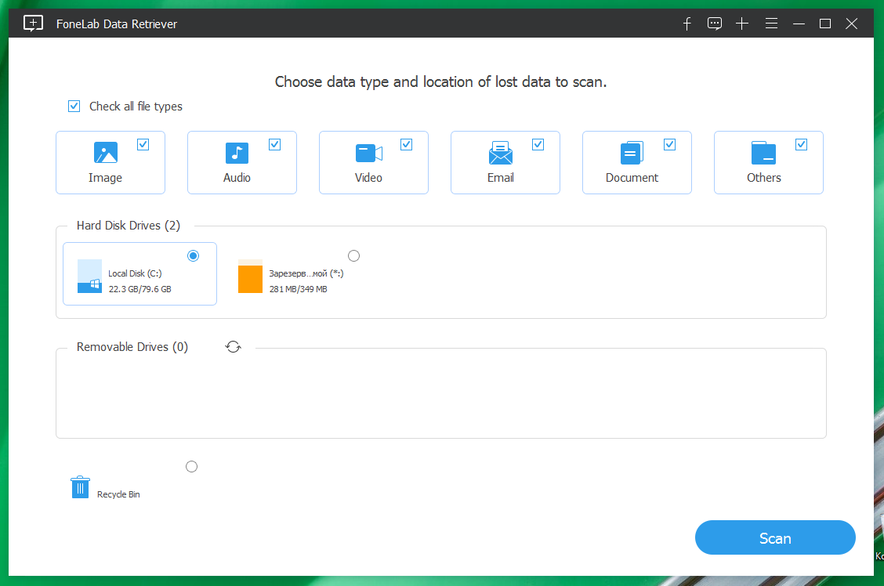The width and height of the screenshot is (884, 586).
Task: Select the Video data type icon
Action: point(368,153)
